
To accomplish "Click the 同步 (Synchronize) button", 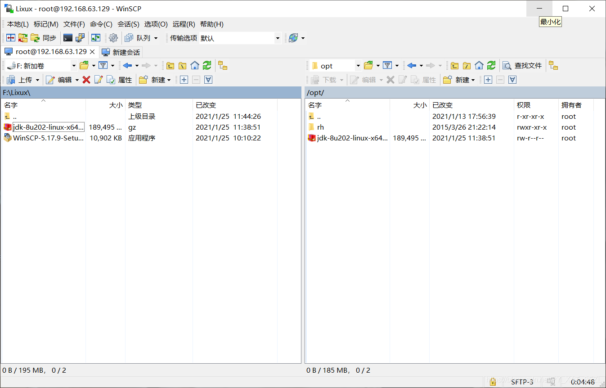I will [x=44, y=38].
